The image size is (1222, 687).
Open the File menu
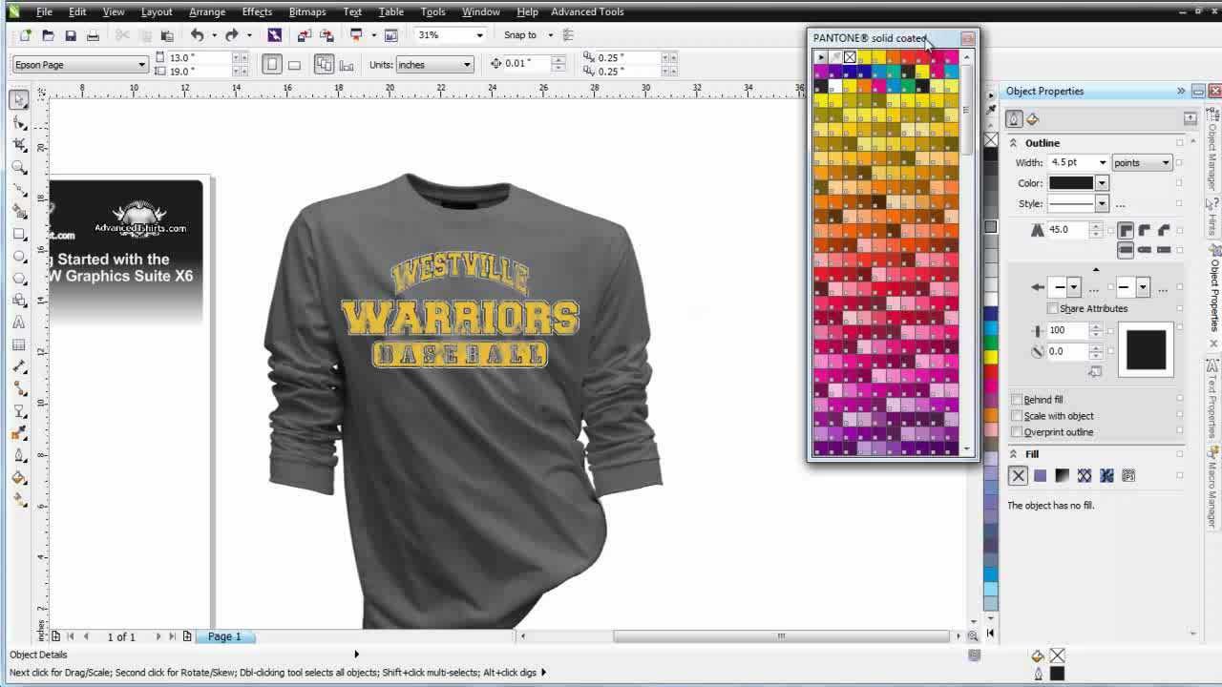[x=44, y=11]
